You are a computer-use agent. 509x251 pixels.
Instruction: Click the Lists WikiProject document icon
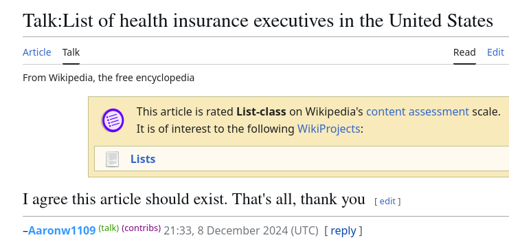coord(113,159)
